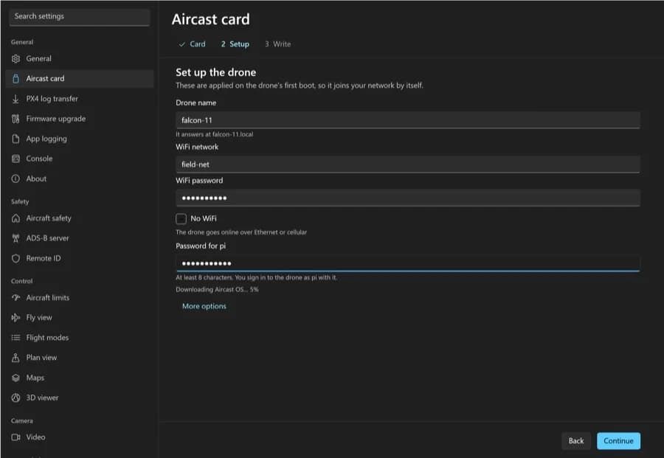The width and height of the screenshot is (664, 458).
Task: Open the Maps page label
Action: [35, 378]
